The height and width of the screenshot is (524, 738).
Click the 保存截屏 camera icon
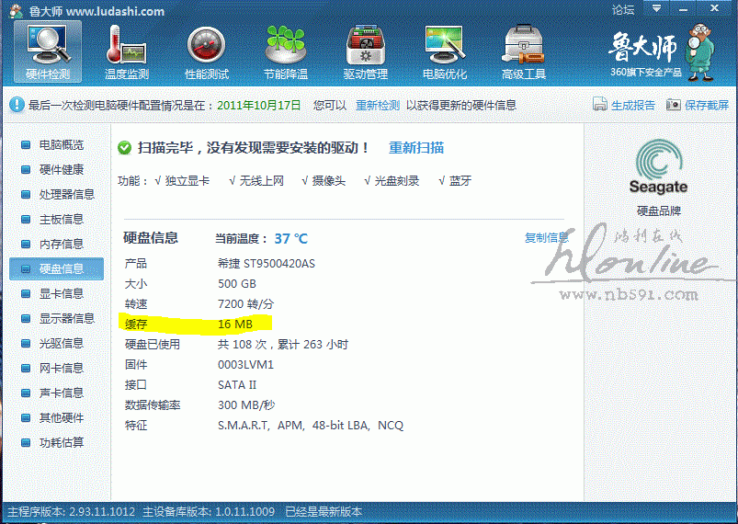(x=673, y=105)
